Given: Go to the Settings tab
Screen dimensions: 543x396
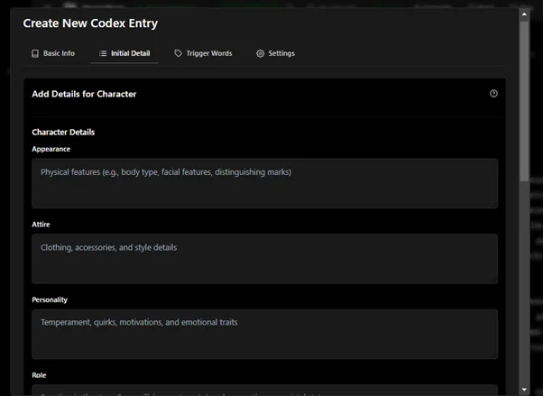Looking at the screenshot, I should click(x=281, y=54).
